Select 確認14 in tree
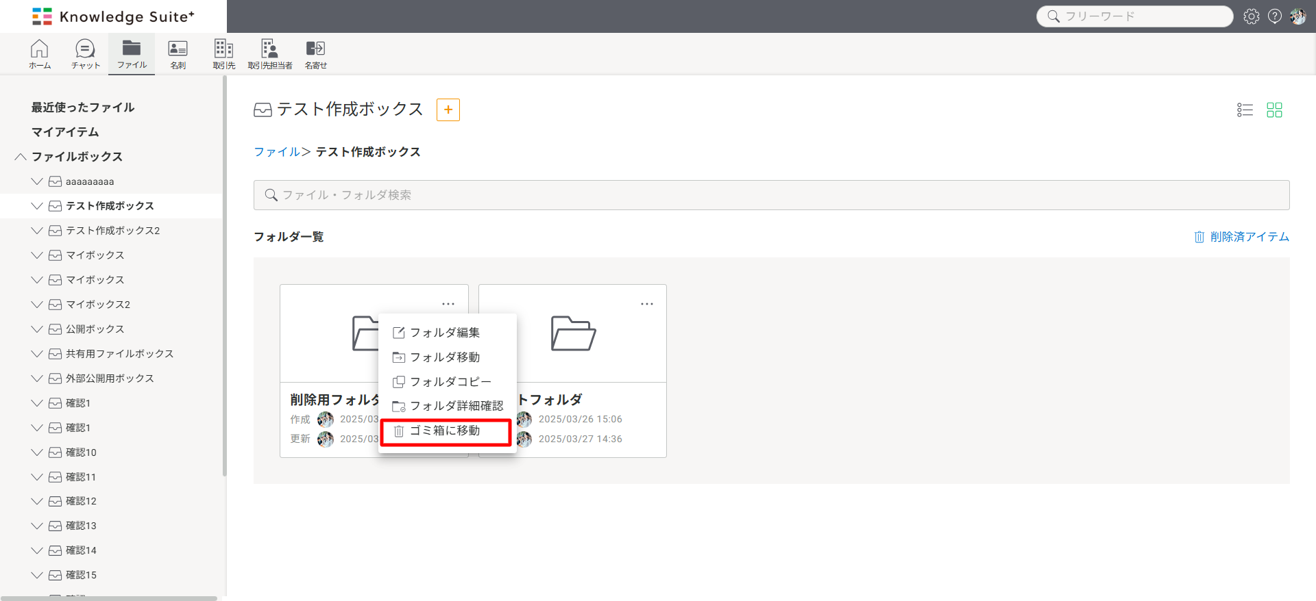The image size is (1316, 601). [81, 551]
